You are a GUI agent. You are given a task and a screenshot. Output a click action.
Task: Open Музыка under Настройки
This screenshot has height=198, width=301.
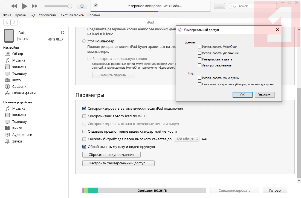coord(19,60)
